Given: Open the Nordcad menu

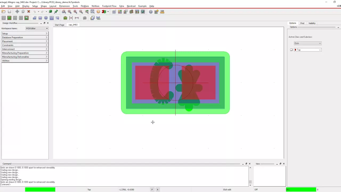Looking at the screenshot, I should coord(131,6).
